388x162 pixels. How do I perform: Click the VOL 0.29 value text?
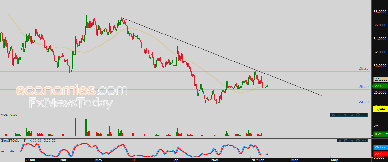14,115
